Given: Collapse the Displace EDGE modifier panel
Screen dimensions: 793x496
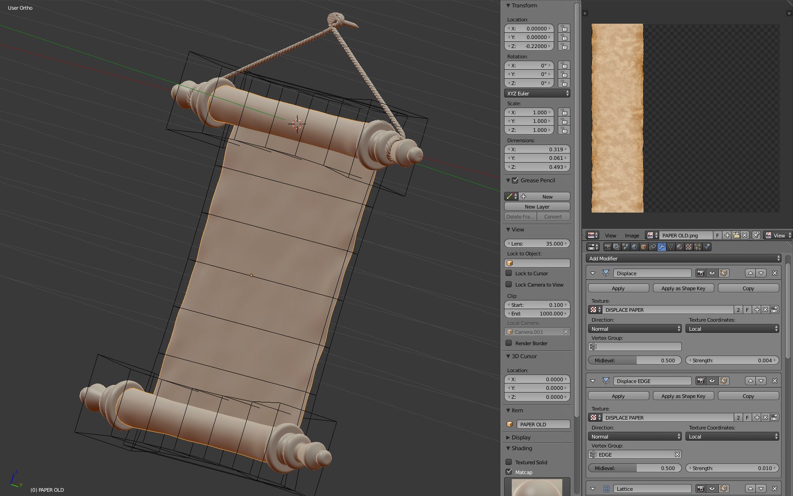Looking at the screenshot, I should tap(593, 381).
